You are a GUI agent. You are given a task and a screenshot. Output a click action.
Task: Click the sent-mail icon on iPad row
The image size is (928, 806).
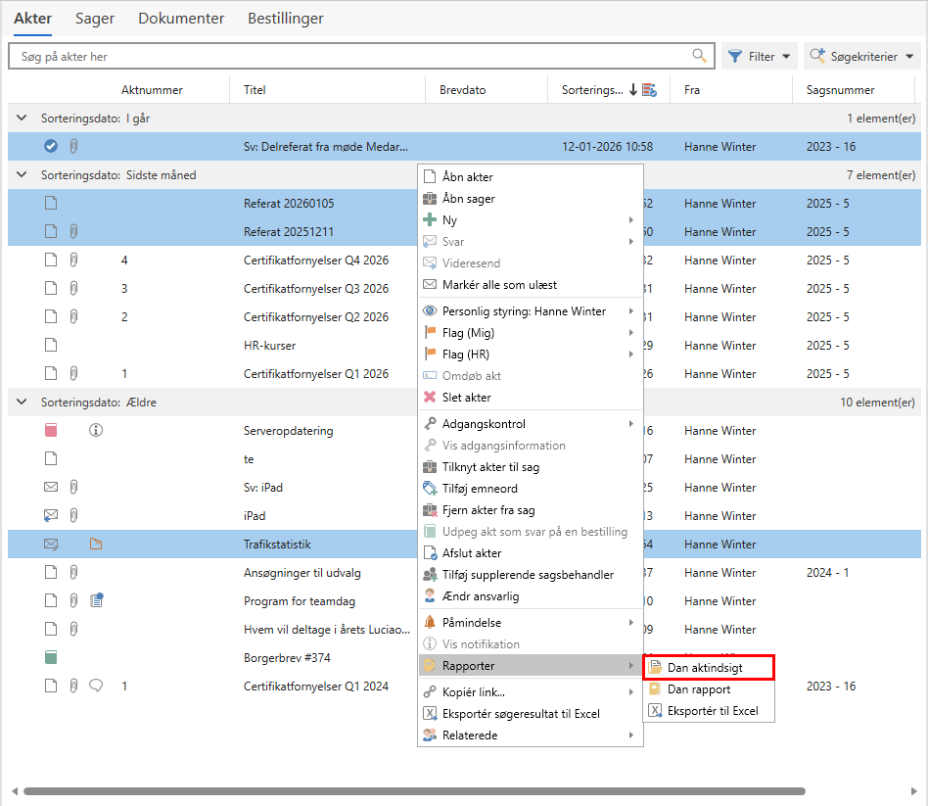tap(51, 516)
